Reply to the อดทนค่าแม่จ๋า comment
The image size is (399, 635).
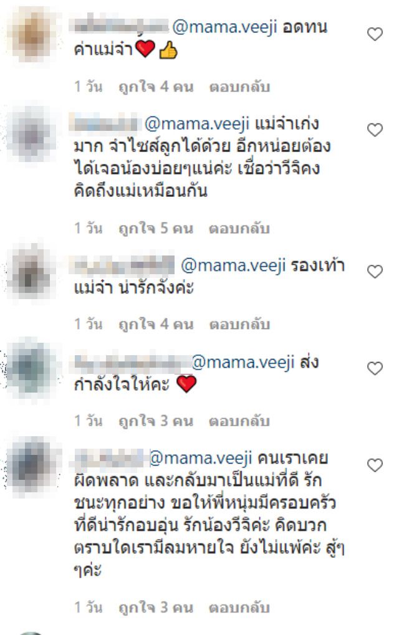coord(239,87)
